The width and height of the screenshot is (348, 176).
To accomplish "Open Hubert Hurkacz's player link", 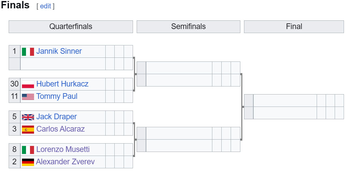I will click(62, 84).
